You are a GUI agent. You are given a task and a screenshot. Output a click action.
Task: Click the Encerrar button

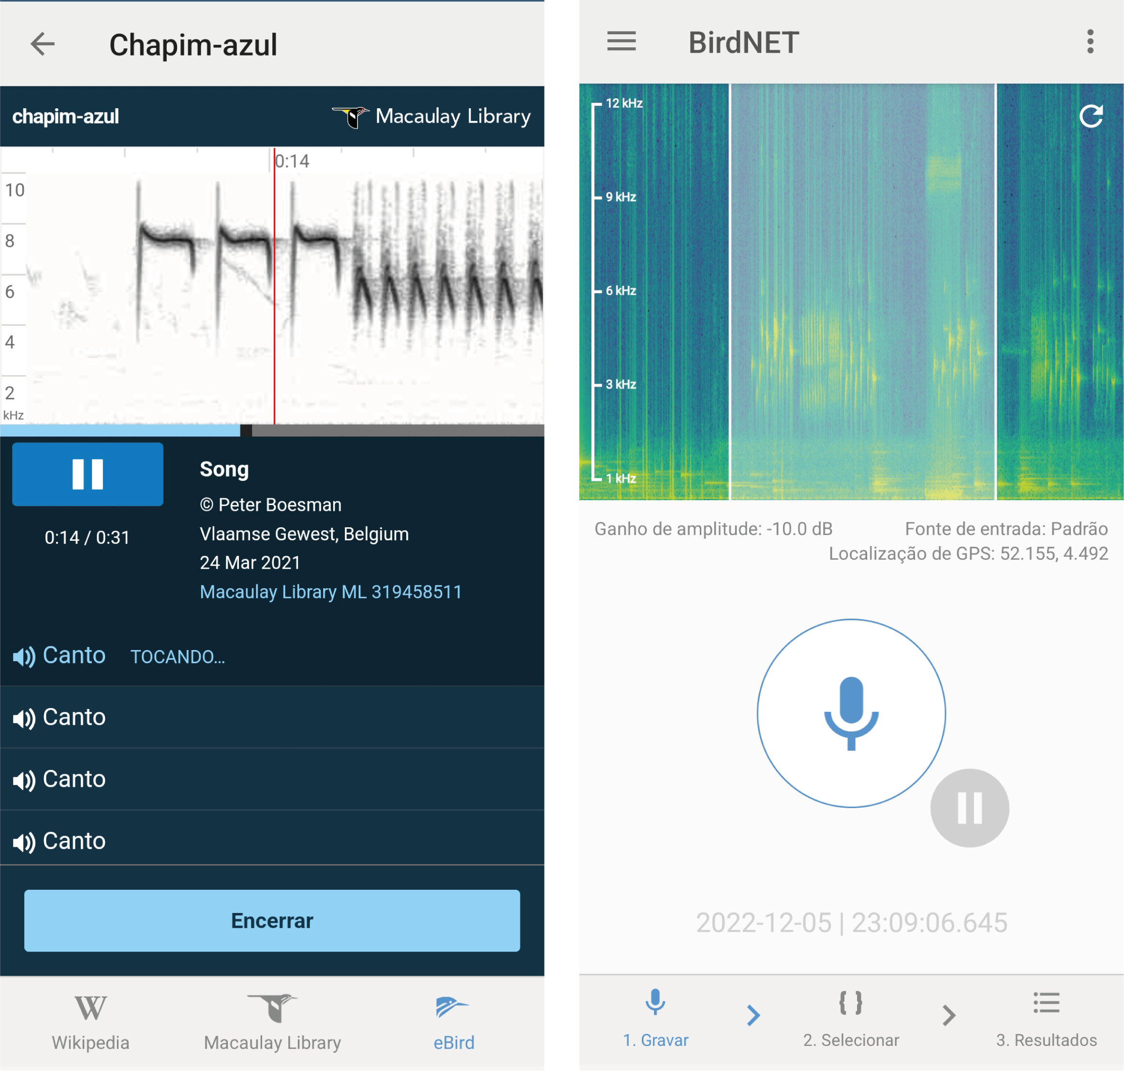click(x=272, y=920)
